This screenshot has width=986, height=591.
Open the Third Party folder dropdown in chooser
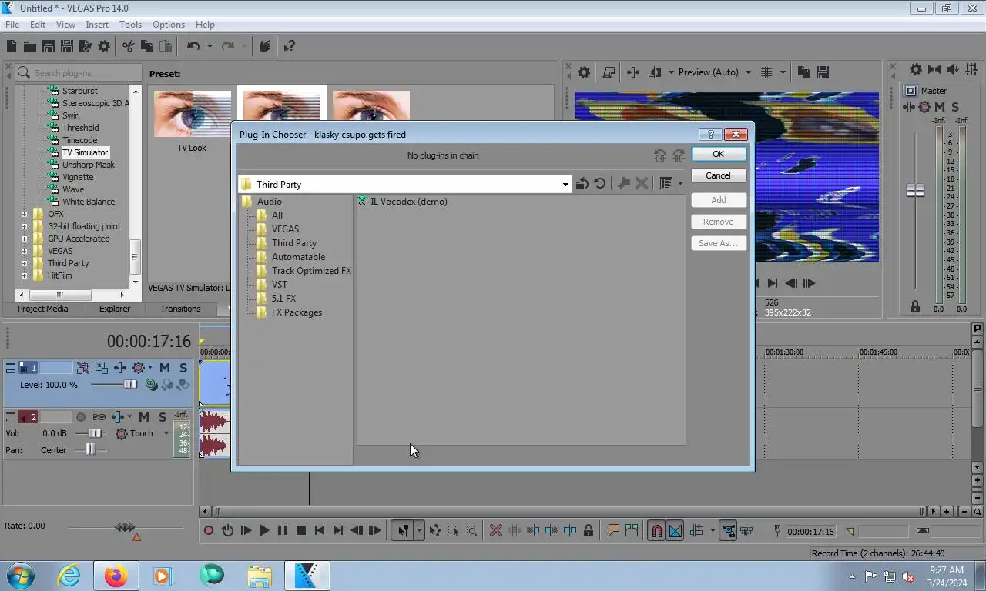[565, 184]
